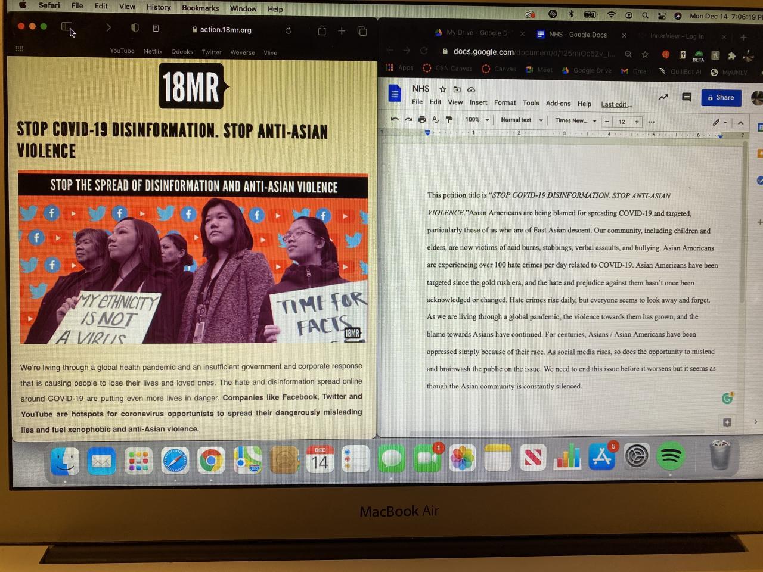Click the Explore button in Docs
Screen dimensions: 763x572
coord(727,422)
